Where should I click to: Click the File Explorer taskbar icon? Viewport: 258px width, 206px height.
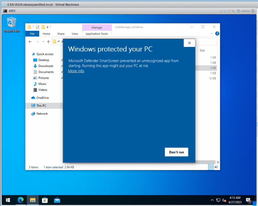33,200
